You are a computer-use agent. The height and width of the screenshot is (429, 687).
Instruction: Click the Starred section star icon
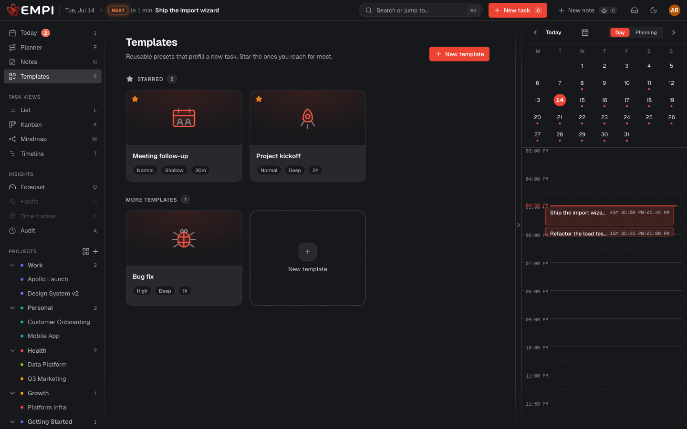[130, 79]
